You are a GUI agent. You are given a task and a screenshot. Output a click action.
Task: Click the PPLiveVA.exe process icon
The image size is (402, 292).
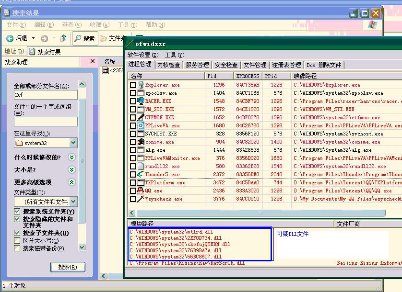point(141,125)
